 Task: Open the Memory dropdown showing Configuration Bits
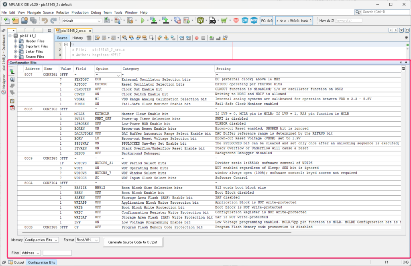click(x=41, y=240)
